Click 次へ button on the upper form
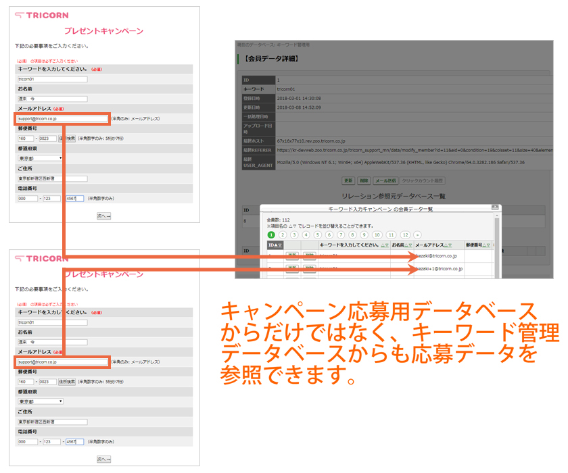The image size is (568, 473). (x=103, y=216)
